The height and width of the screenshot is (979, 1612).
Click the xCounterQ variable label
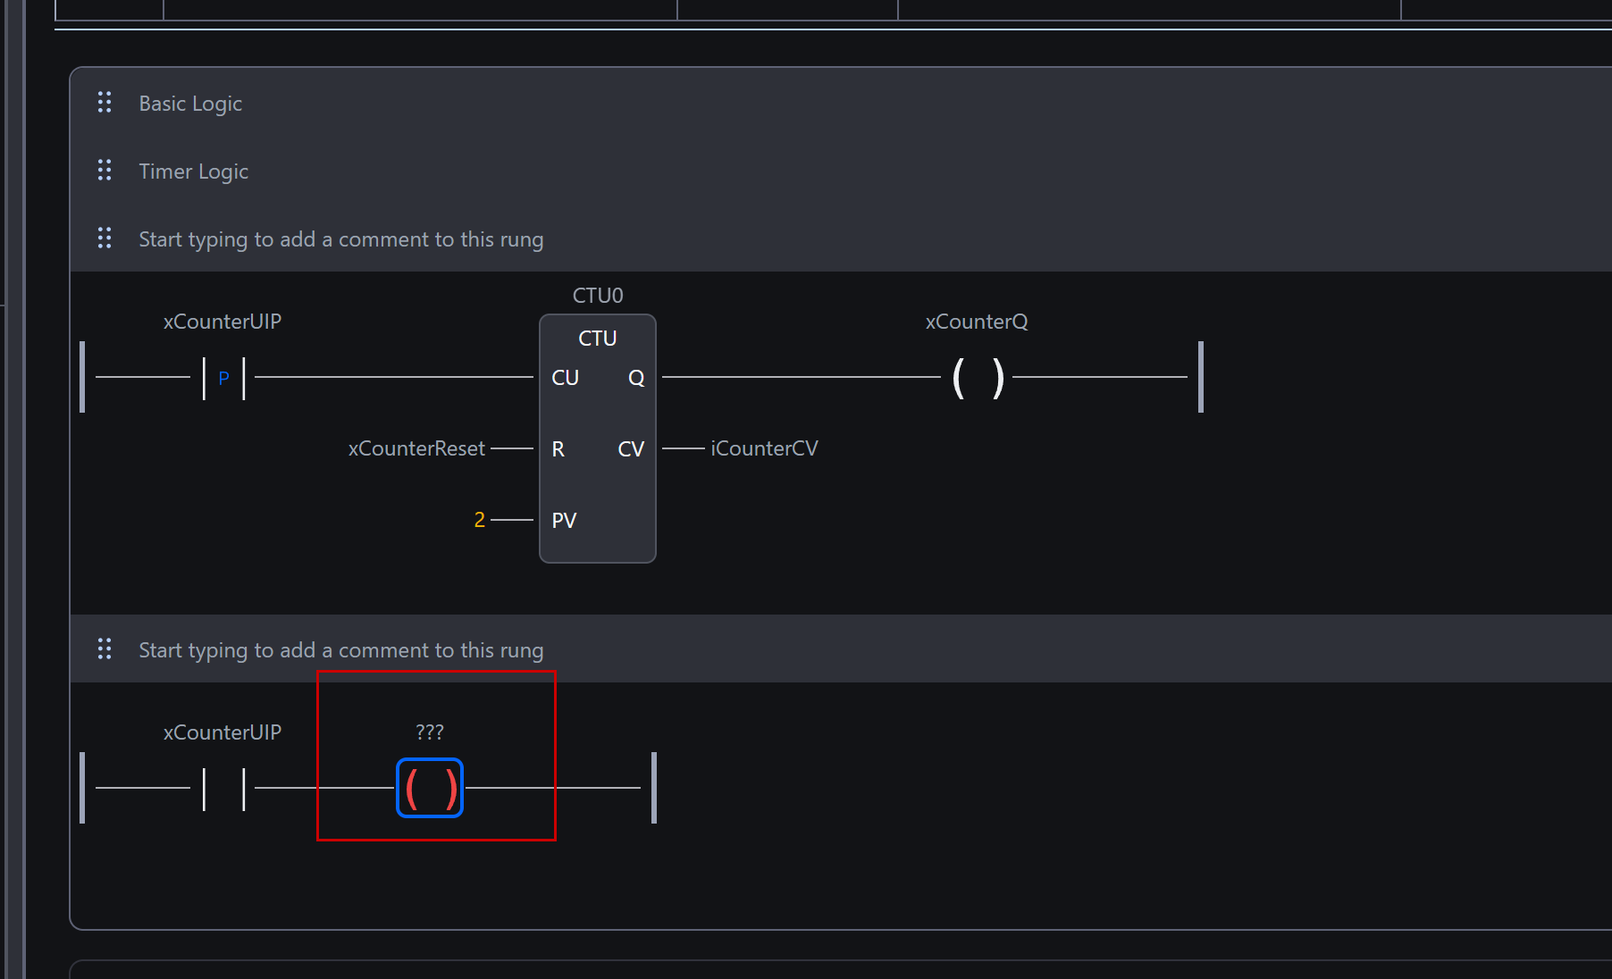pos(977,322)
